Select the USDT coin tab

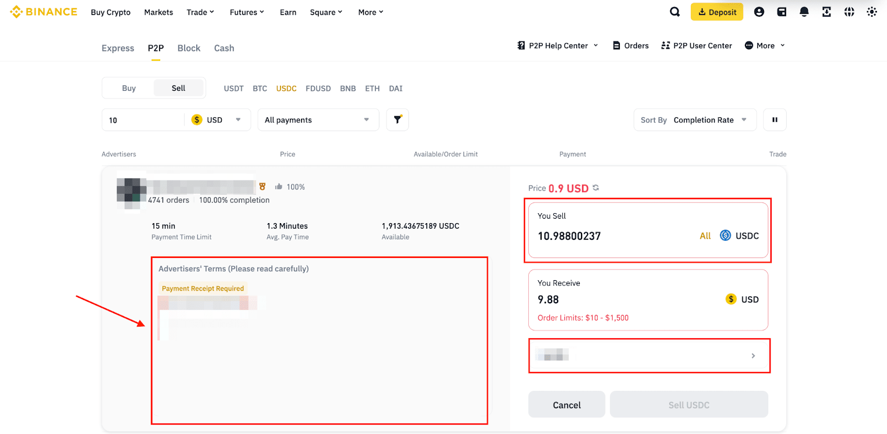pos(234,88)
